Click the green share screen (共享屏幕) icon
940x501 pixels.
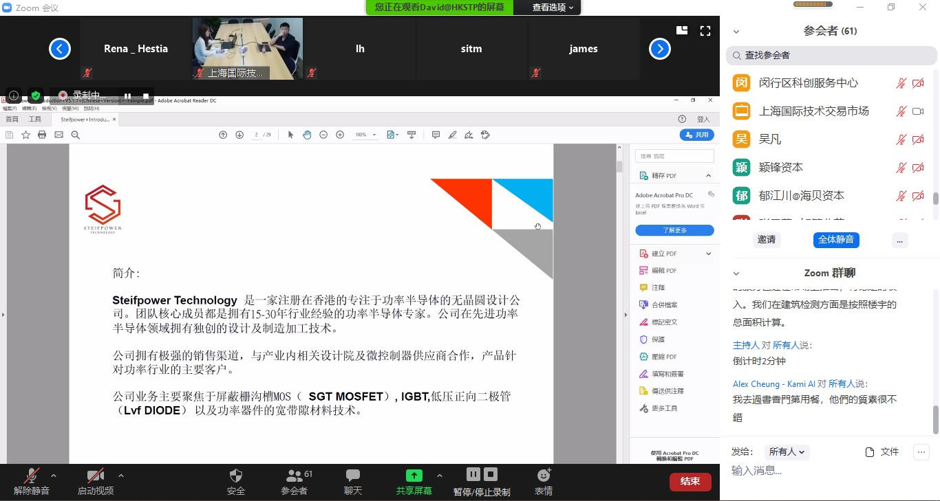414,476
